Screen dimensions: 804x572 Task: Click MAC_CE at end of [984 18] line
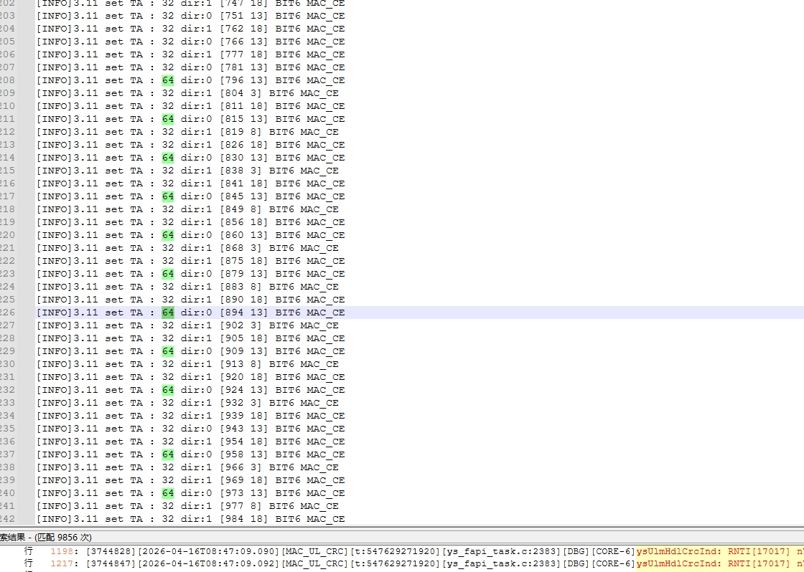click(325, 519)
